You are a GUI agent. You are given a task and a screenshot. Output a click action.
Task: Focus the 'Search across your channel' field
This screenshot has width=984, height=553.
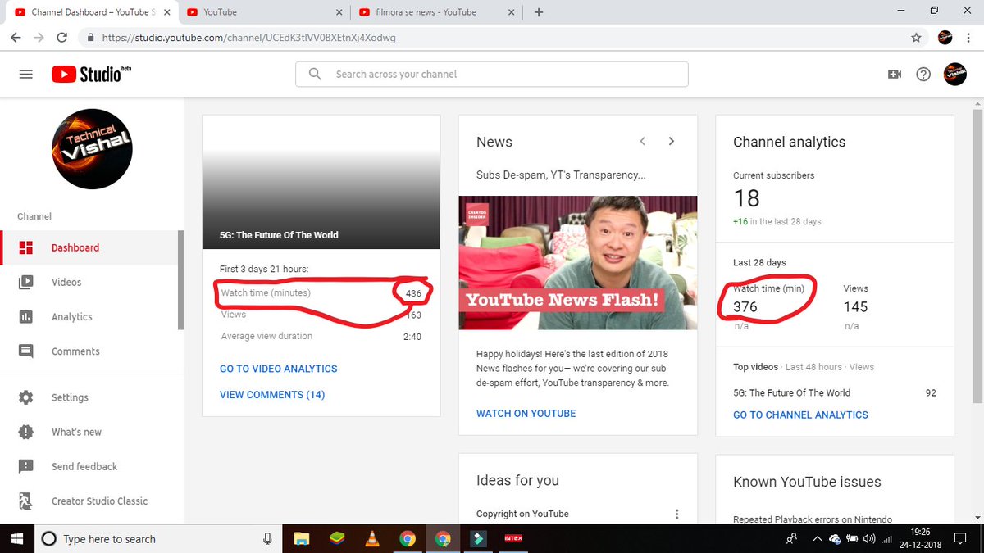click(x=492, y=74)
